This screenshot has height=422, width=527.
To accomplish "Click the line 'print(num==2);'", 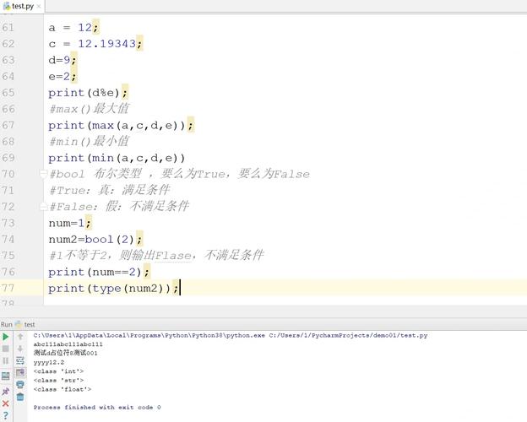I will (x=99, y=272).
